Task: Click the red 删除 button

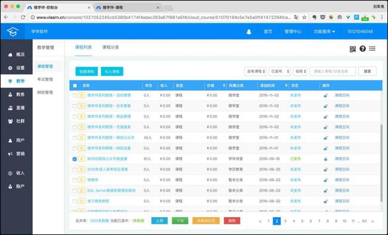Action: pos(232,221)
